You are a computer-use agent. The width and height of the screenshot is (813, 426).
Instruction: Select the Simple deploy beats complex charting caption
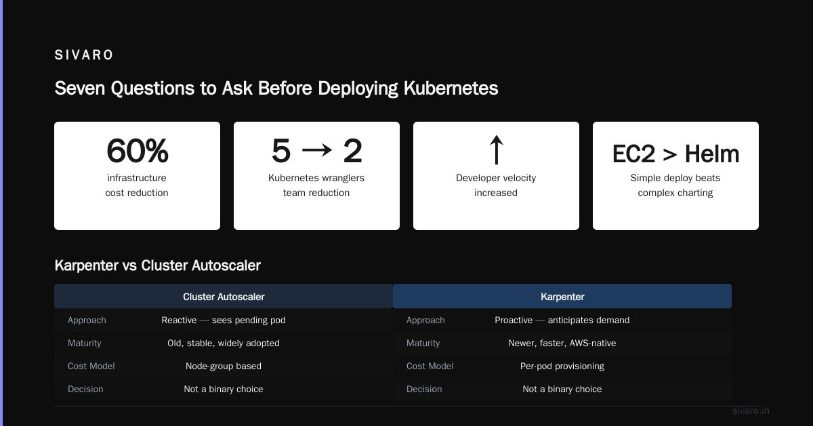click(x=675, y=185)
